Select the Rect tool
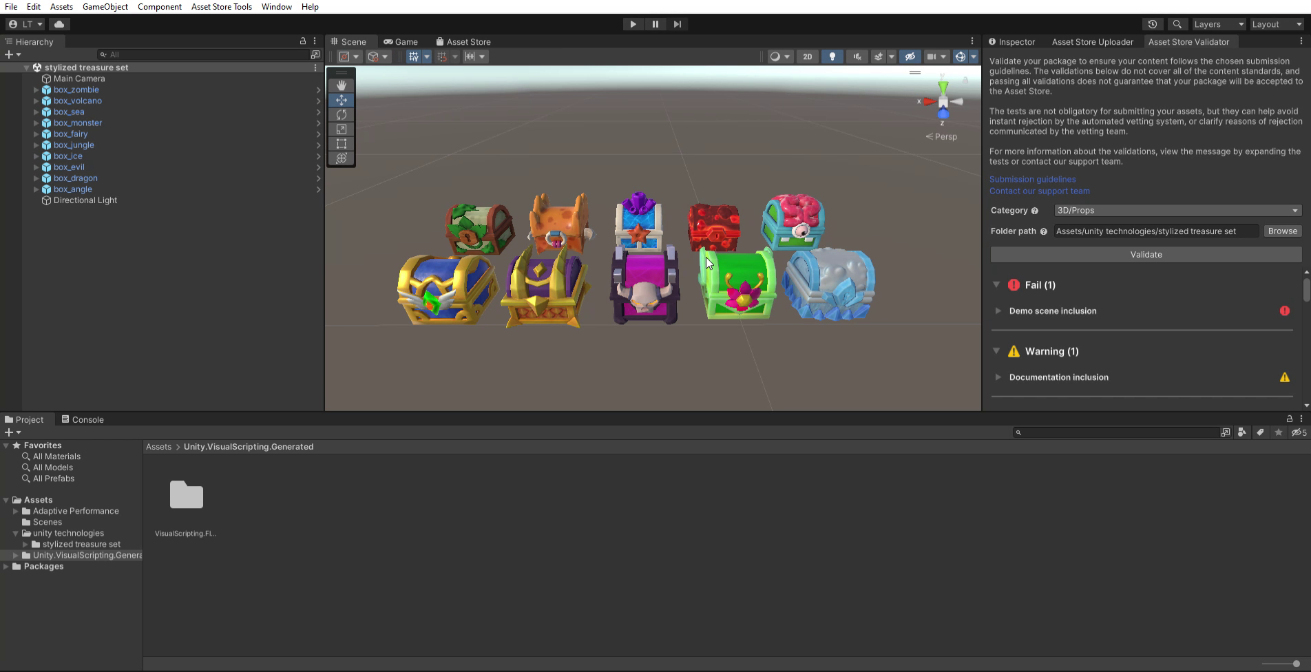 tap(341, 143)
